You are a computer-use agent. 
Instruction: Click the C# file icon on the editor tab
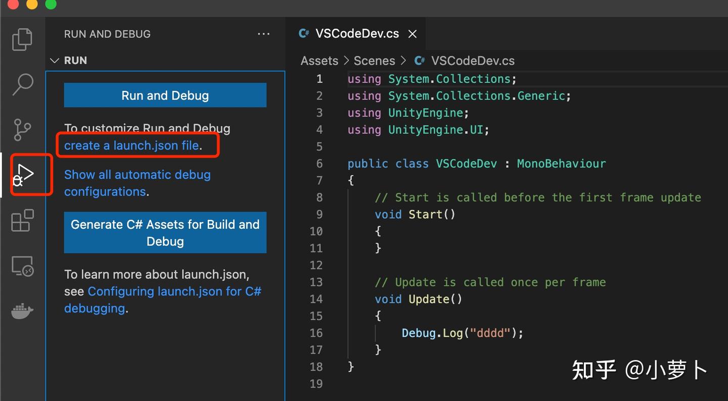tap(303, 33)
